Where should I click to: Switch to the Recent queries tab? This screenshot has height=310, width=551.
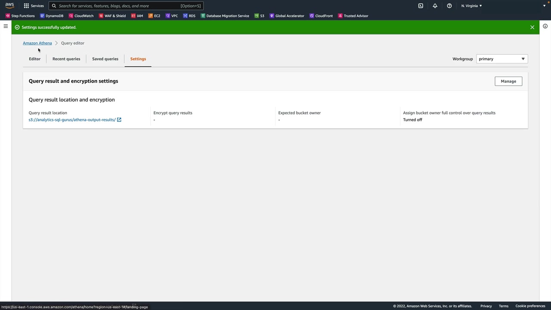click(x=66, y=59)
